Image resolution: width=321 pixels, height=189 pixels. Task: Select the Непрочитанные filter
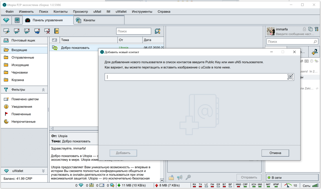pos(24,122)
